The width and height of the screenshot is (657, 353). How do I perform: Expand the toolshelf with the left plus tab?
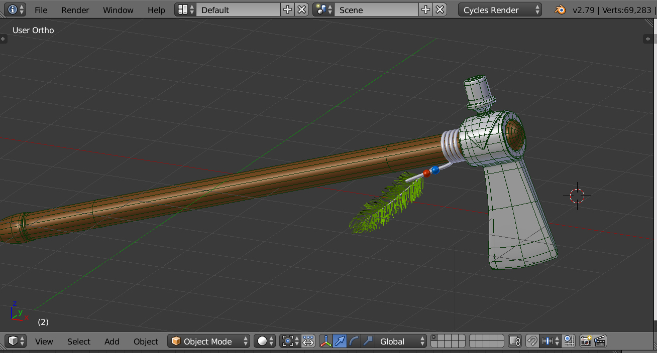pyautogui.click(x=3, y=39)
